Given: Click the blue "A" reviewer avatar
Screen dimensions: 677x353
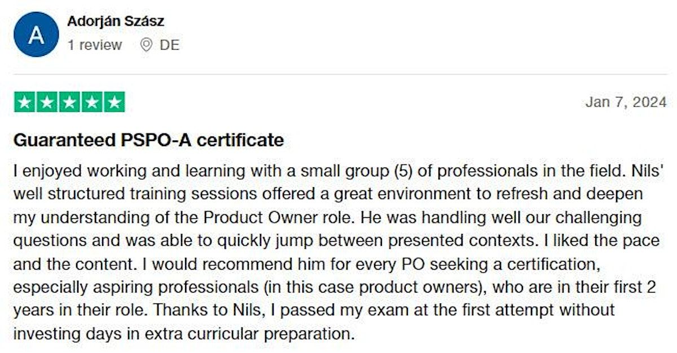Looking at the screenshot, I should [36, 34].
